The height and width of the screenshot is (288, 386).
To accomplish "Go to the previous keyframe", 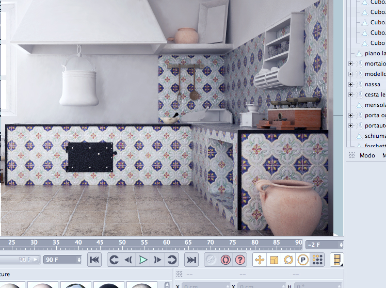I will (x=114, y=260).
